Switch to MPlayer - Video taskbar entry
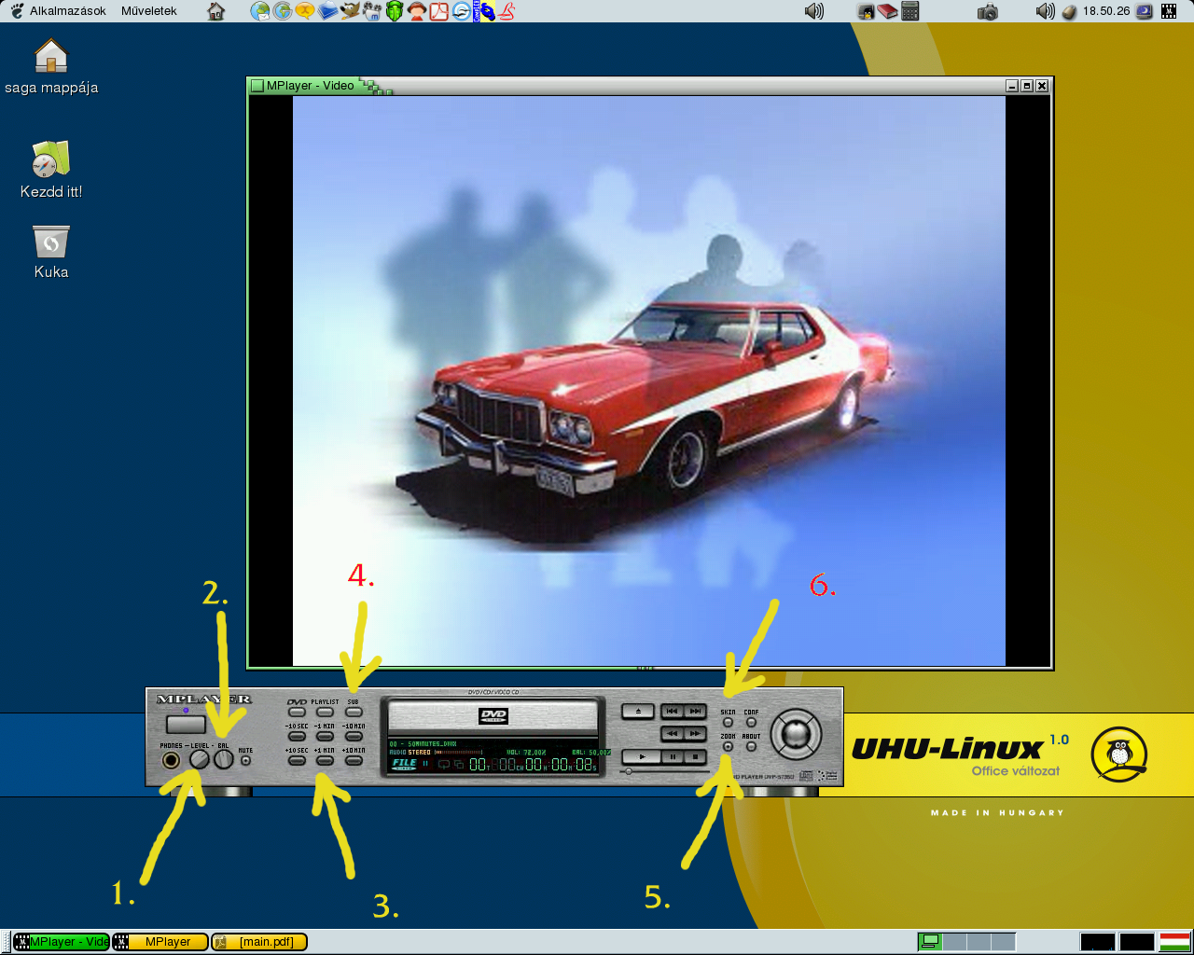 coord(62,942)
